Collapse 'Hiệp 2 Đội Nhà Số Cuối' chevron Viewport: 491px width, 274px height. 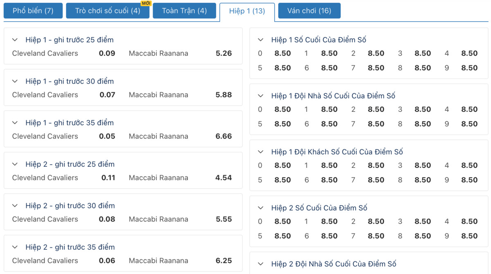pos(261,264)
